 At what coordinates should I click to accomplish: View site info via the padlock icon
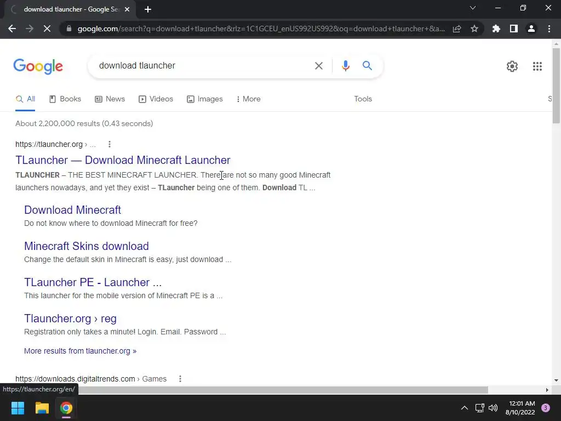pyautogui.click(x=69, y=29)
